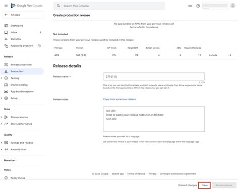
Task: Open Dashboard in the sidebar
Action: coord(17,26)
